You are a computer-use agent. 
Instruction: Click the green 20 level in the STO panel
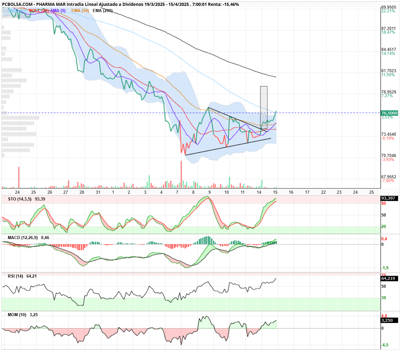tap(384, 226)
